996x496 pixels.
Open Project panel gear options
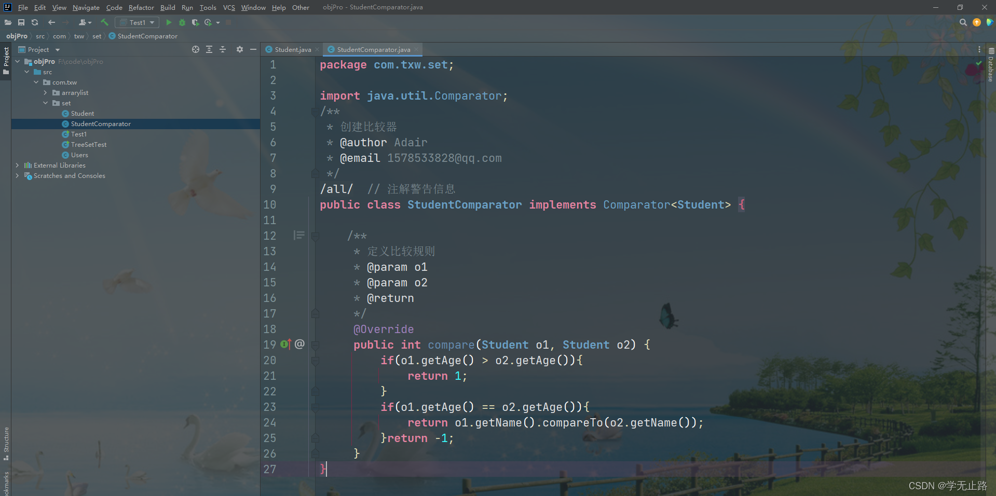point(240,49)
